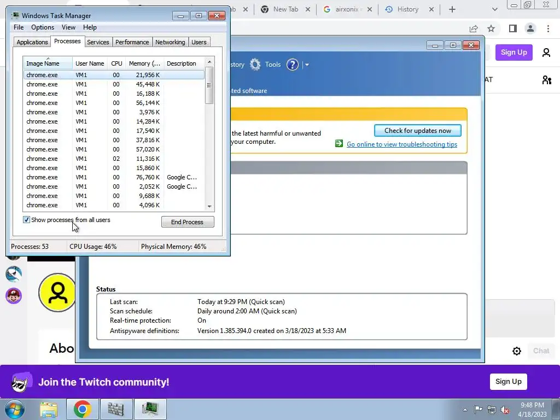This screenshot has width=560, height=420.
Task: Click the process list scrollbar up arrow
Action: [x=209, y=62]
